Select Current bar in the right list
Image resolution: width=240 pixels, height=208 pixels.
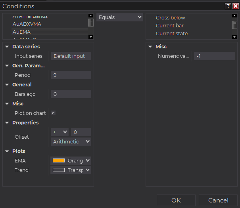(x=170, y=26)
